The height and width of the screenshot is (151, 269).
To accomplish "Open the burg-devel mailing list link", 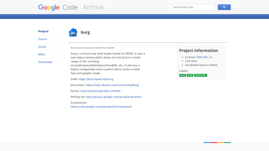I will click(x=114, y=97).
